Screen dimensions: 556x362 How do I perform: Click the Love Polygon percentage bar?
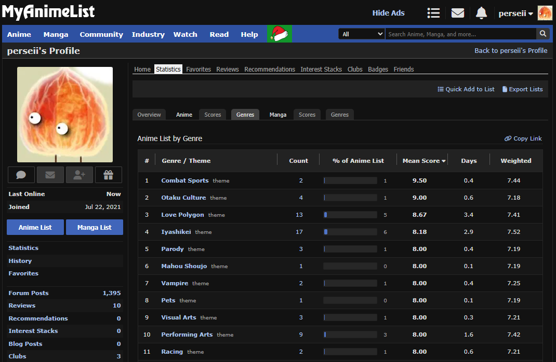350,215
